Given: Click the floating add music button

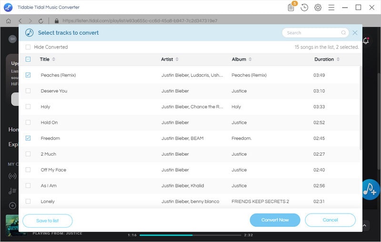Looking at the screenshot, I should [x=370, y=189].
